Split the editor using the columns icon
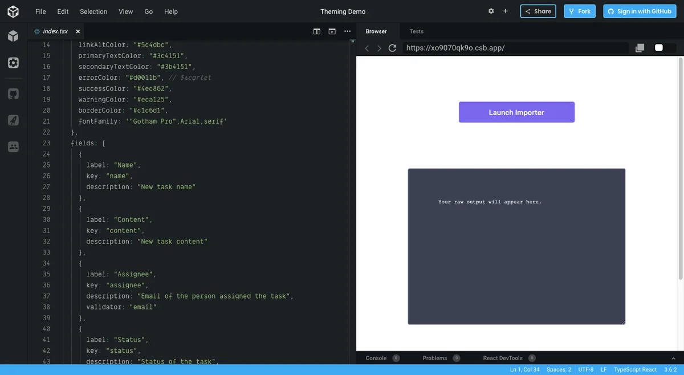The height and width of the screenshot is (375, 684). click(x=317, y=31)
